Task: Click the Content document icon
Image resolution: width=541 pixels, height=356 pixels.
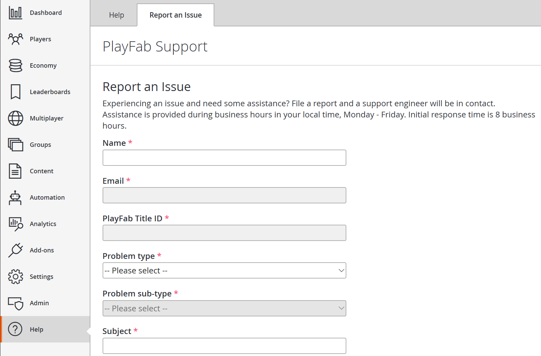Action: [15, 171]
